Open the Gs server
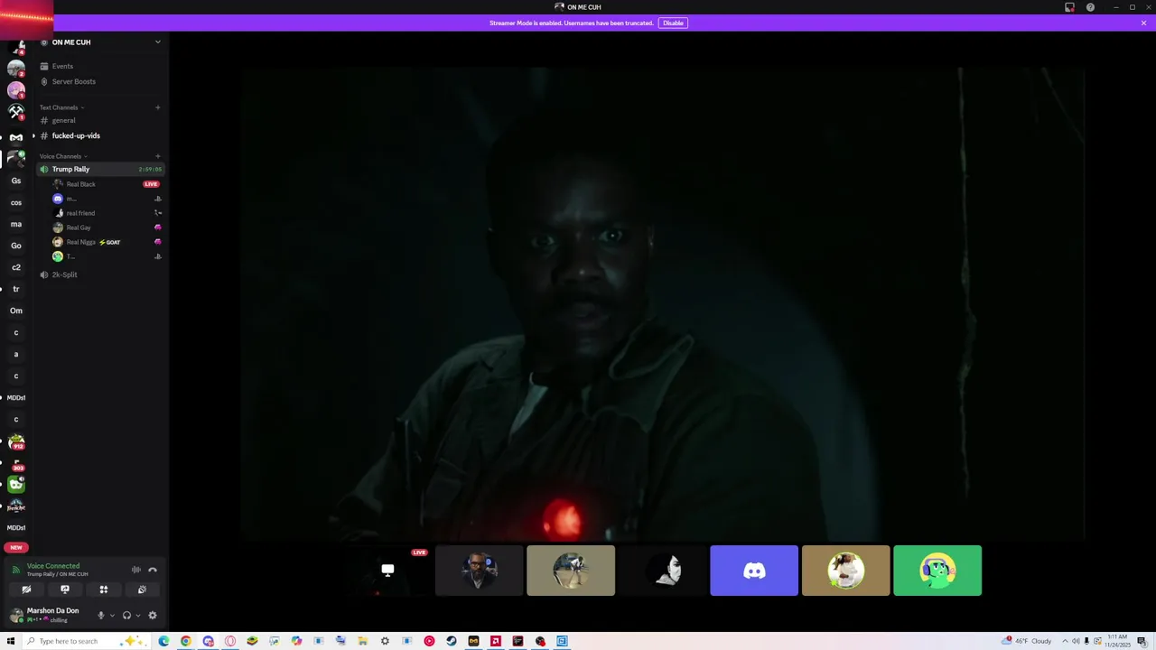This screenshot has width=1156, height=650. (16, 181)
